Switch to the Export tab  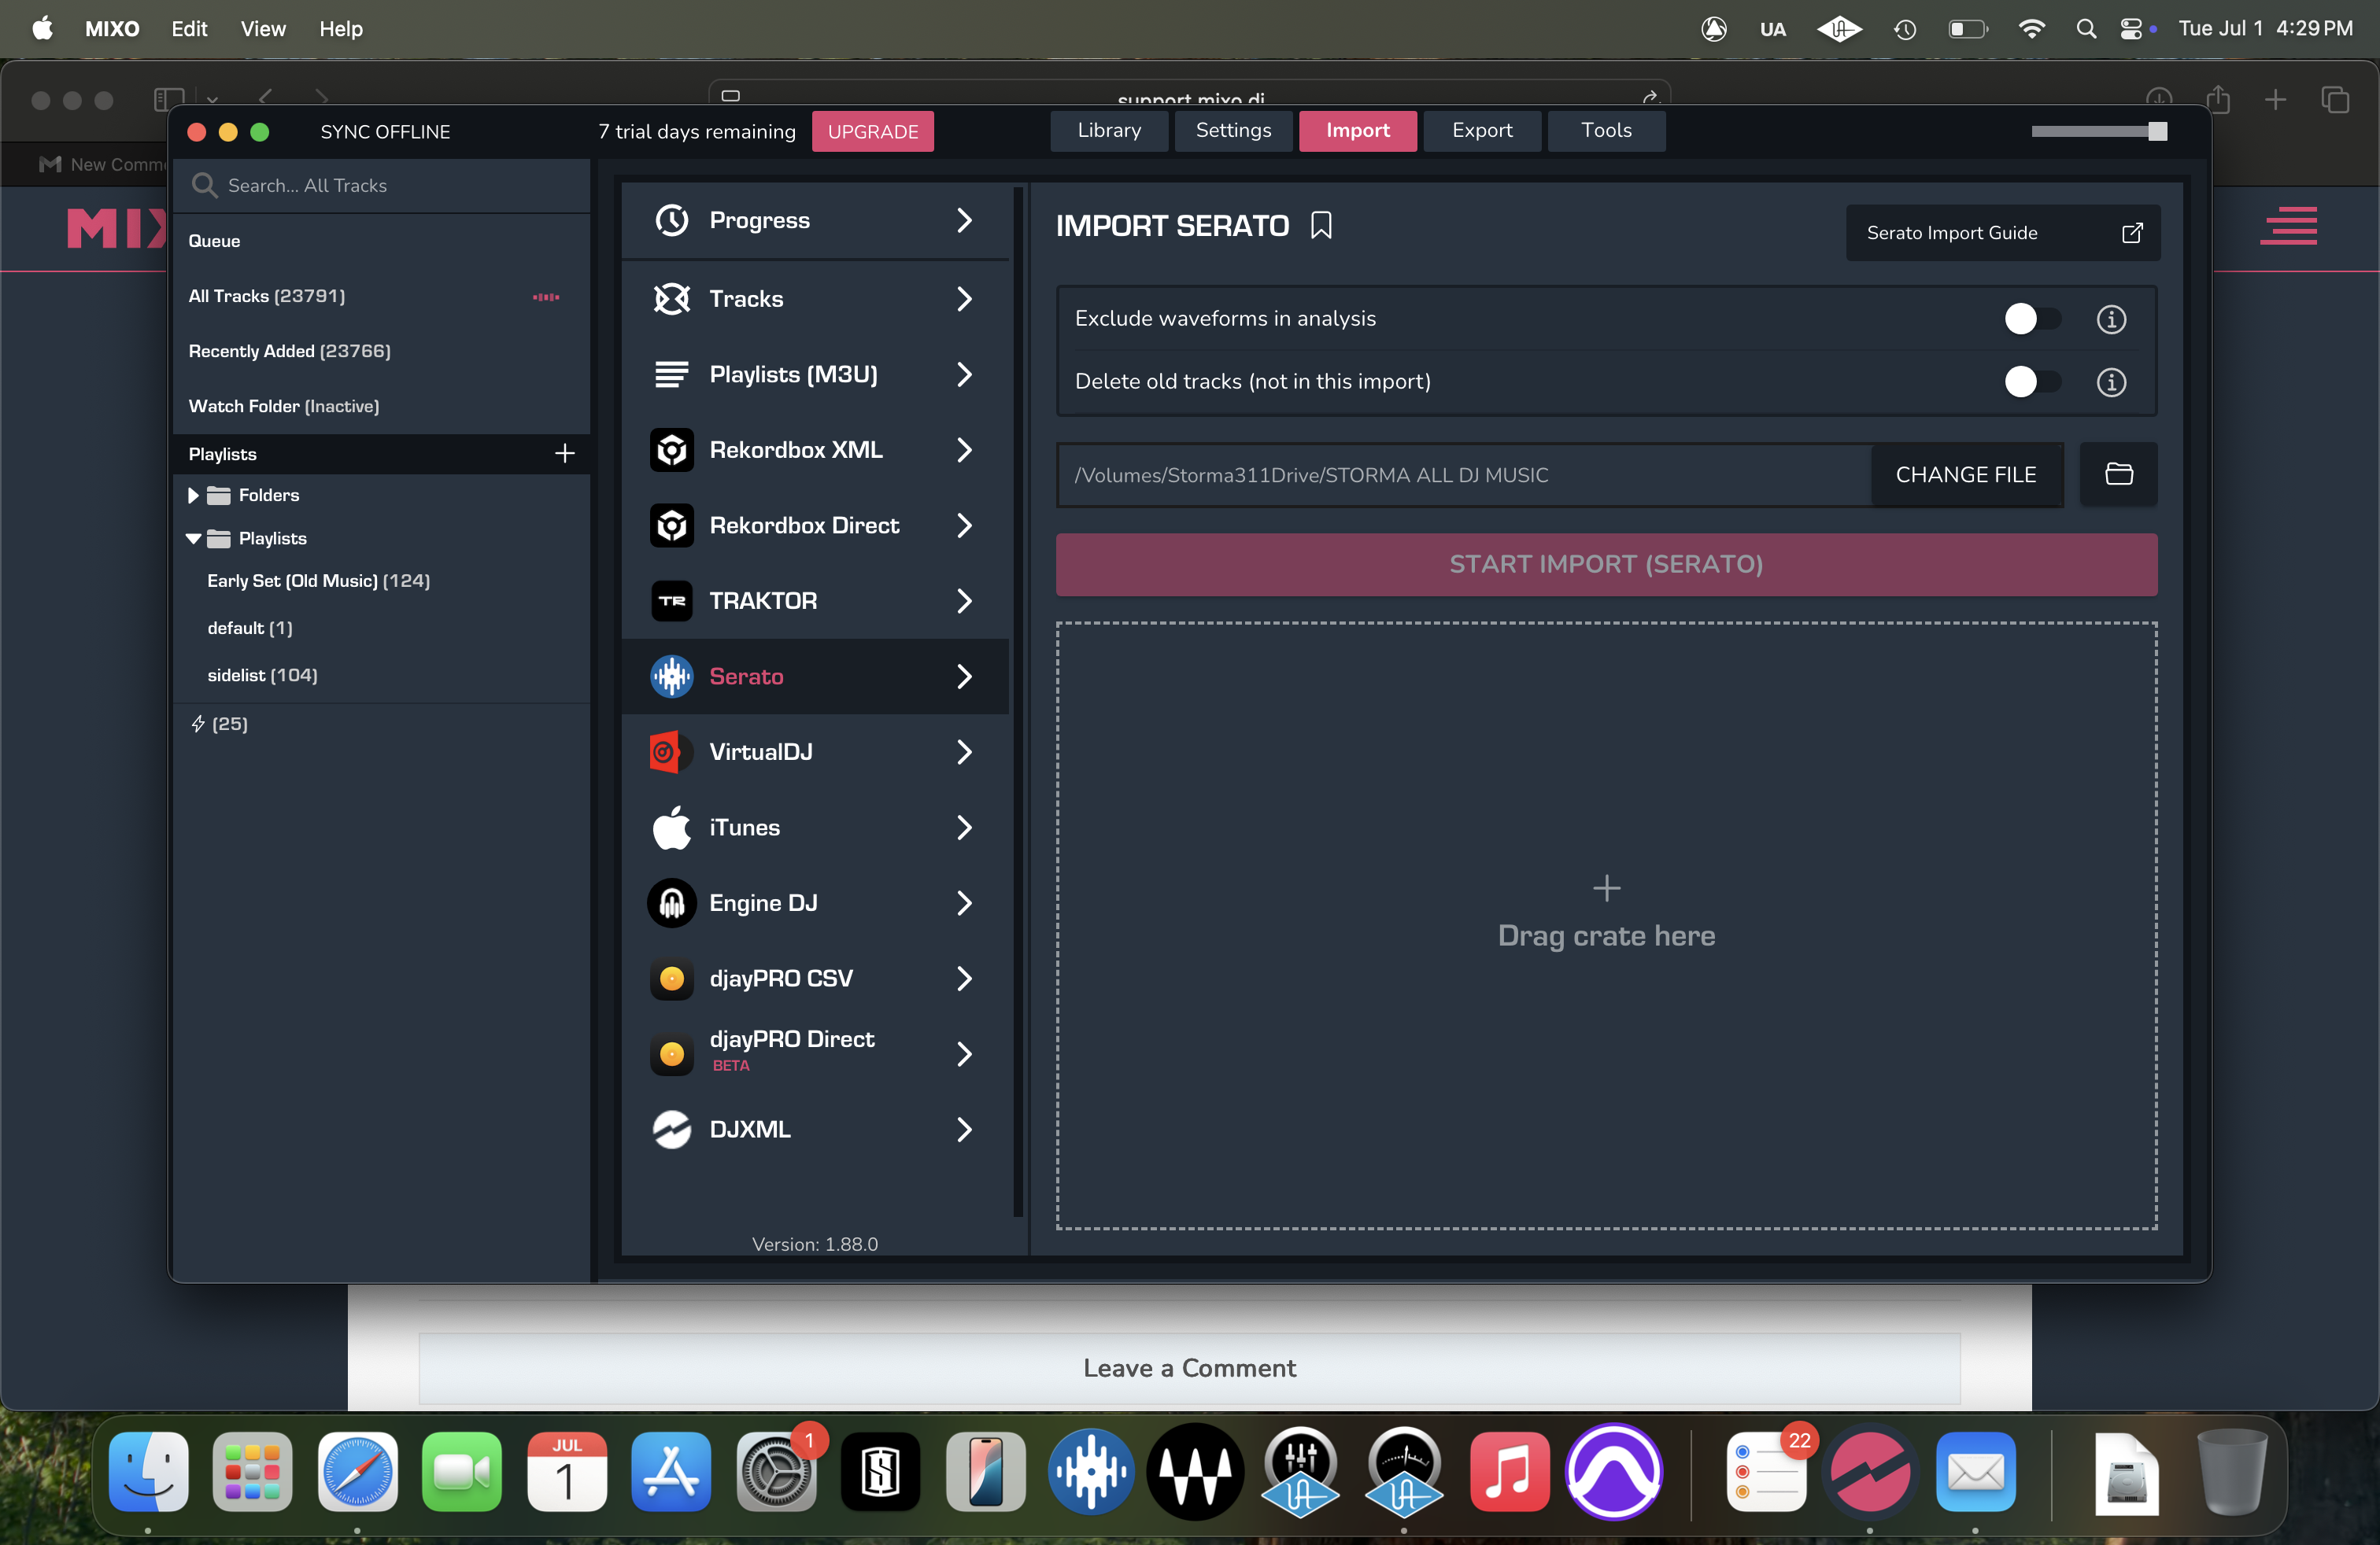click(x=1481, y=131)
